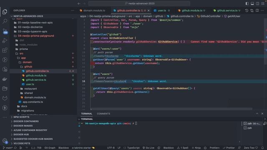This screenshot has width=267, height=150.
Task: Open customize layout icon
Action: pyautogui.click(x=263, y=4)
